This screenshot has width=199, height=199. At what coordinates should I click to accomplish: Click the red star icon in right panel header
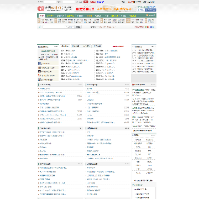coord(133,85)
